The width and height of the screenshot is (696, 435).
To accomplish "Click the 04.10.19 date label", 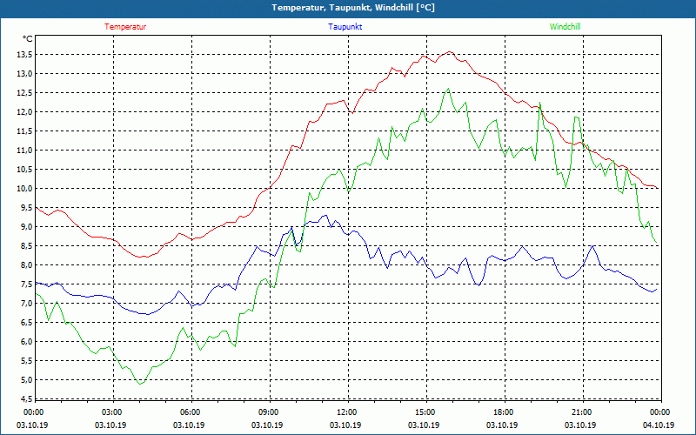I will coord(659,425).
